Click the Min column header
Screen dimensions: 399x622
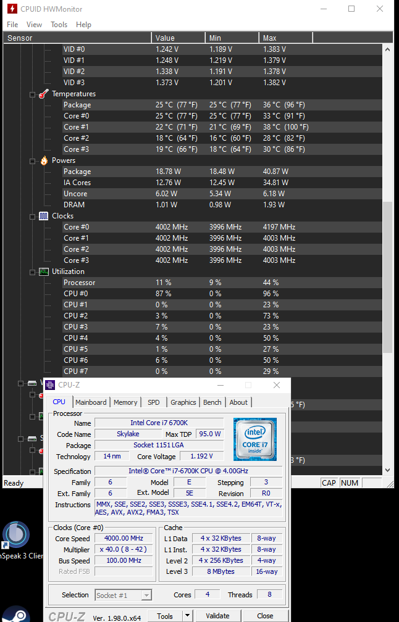point(232,38)
